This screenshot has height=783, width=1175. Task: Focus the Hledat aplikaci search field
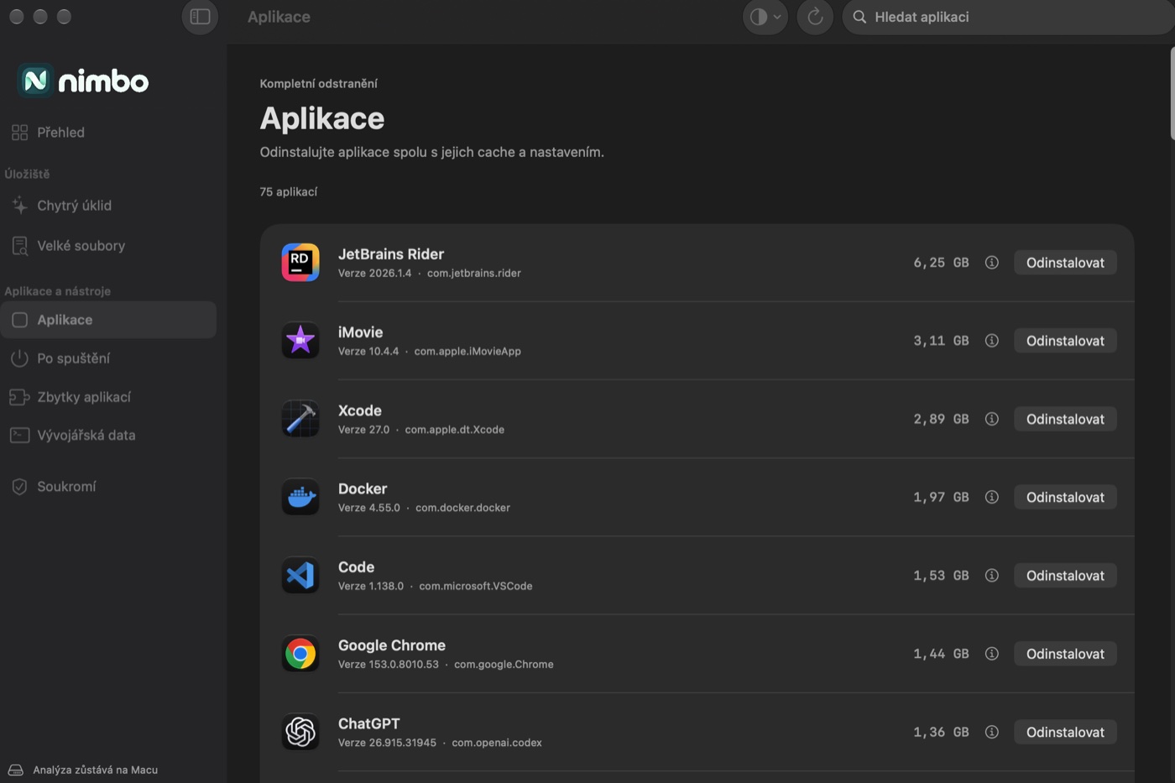[x=1008, y=17]
